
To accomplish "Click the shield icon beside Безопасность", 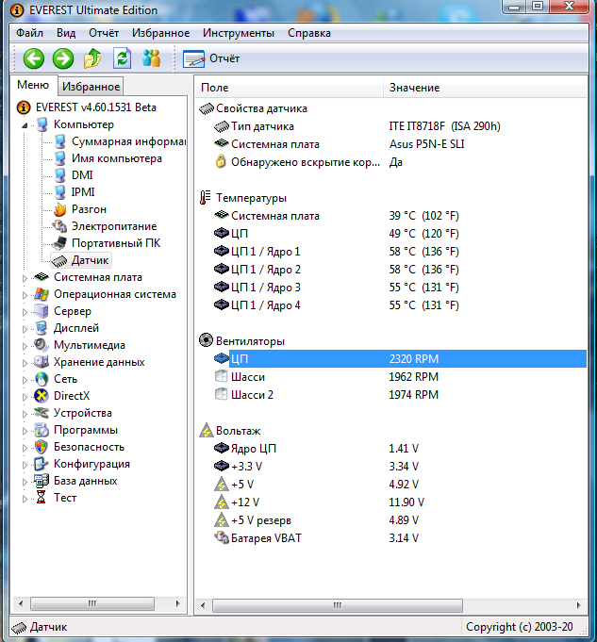I will click(x=41, y=447).
